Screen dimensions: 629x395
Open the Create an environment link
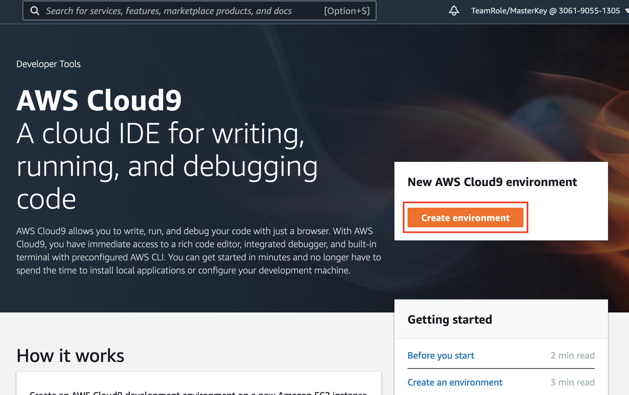(455, 382)
